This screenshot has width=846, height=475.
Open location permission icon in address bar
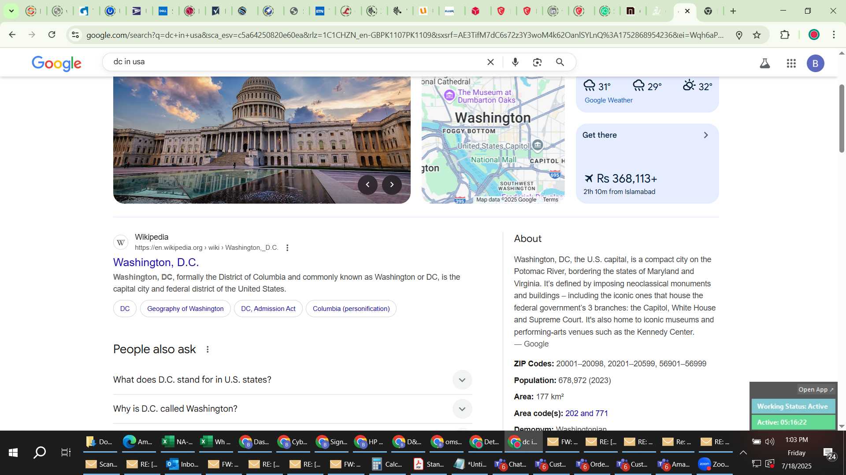(739, 35)
